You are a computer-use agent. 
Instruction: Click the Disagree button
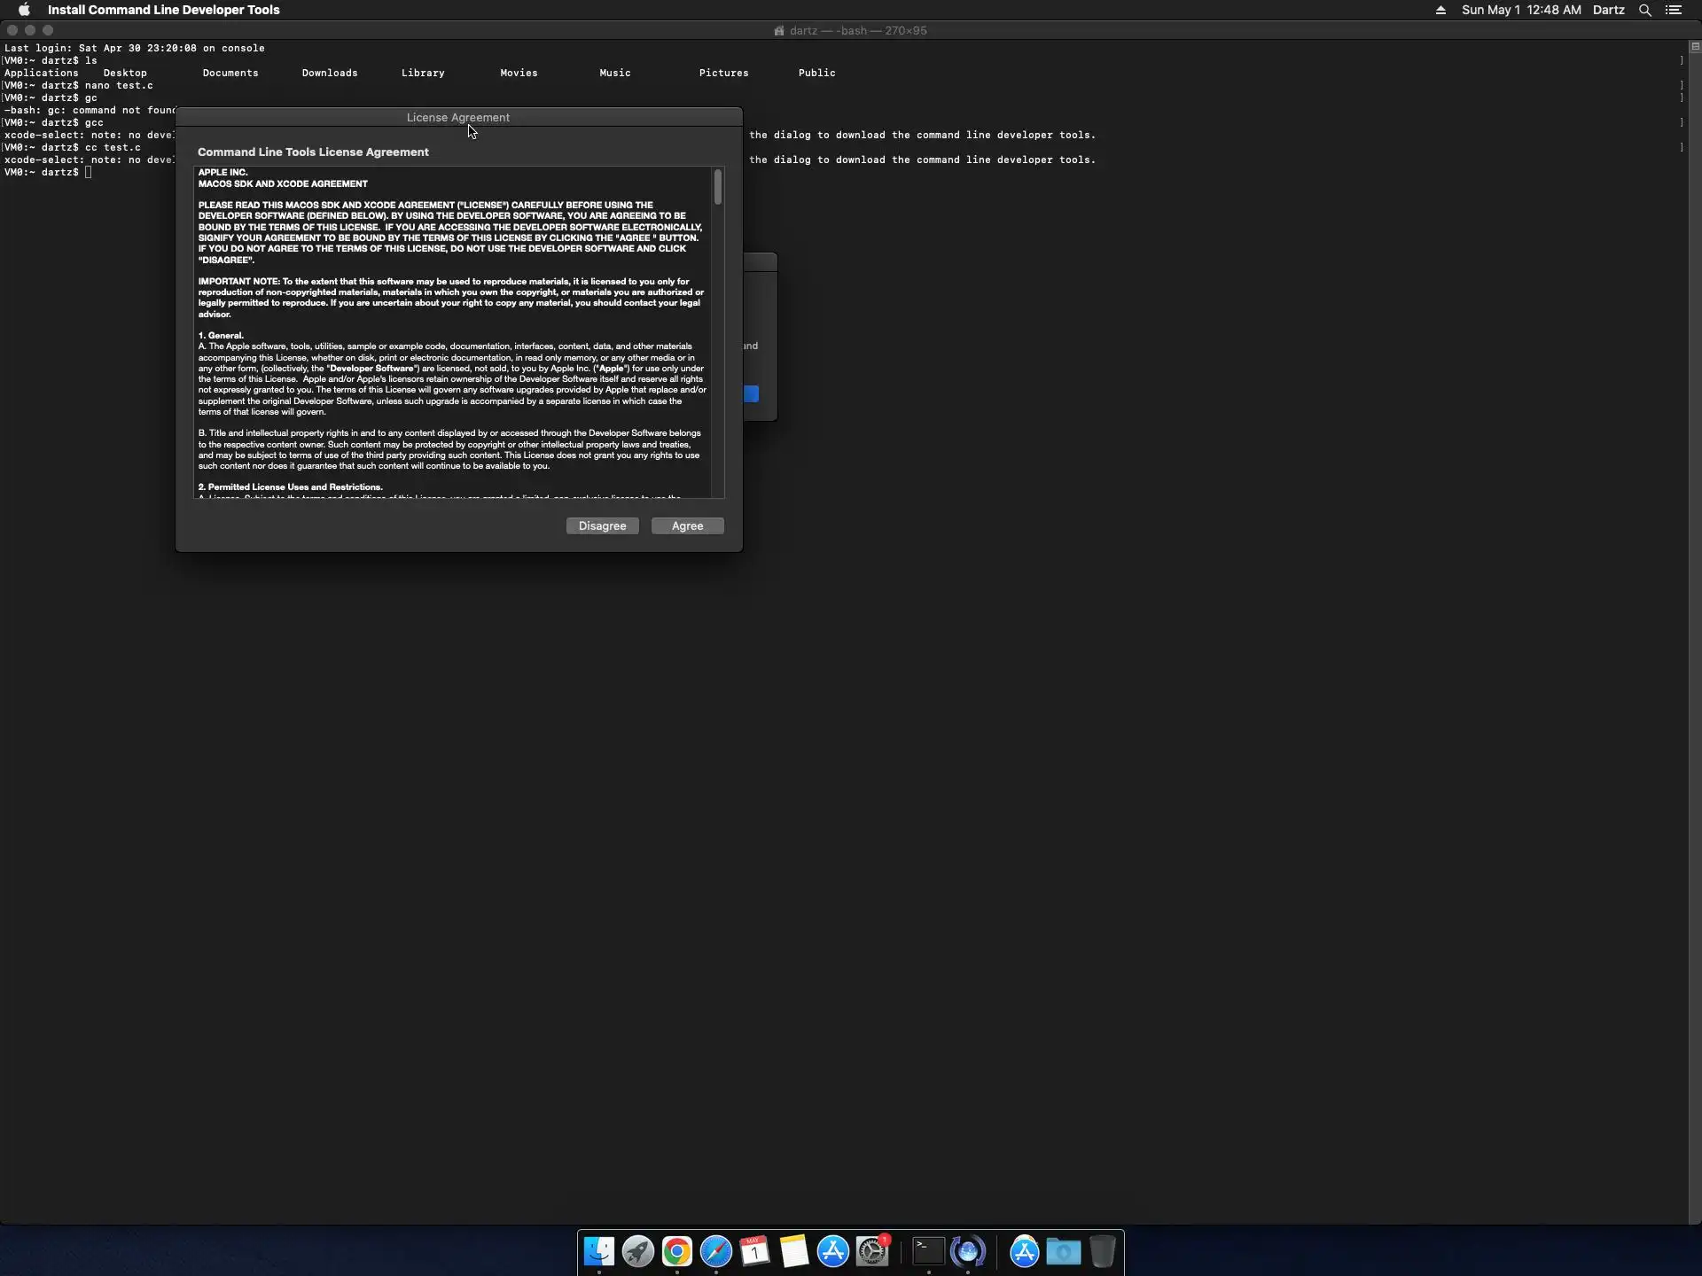(602, 525)
